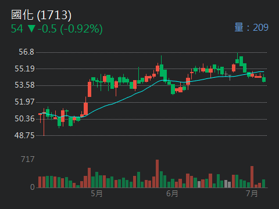Click the 0 volume axis label
The image size is (279, 209).
(x=33, y=187)
